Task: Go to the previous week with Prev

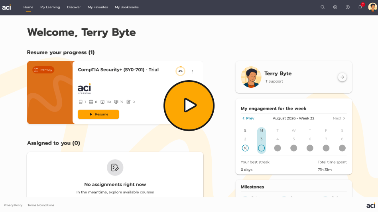Action: tap(248, 118)
